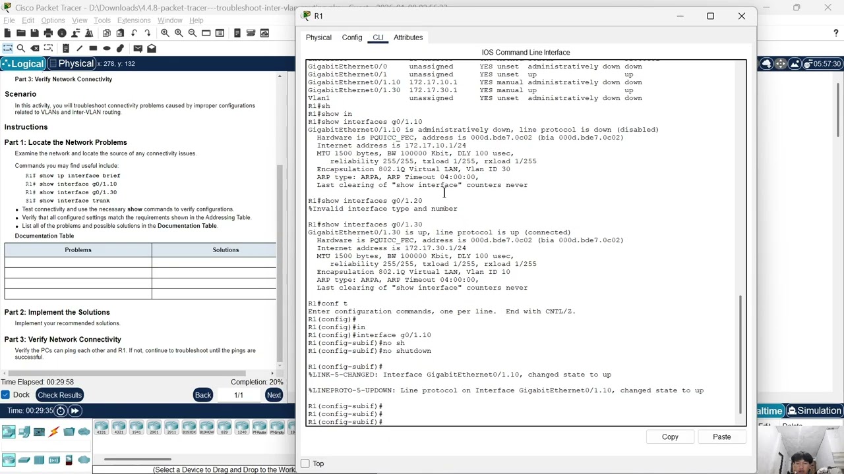This screenshot has height=474, width=844.
Task: Toggle the Top checkbox in R1 window
Action: click(x=305, y=463)
